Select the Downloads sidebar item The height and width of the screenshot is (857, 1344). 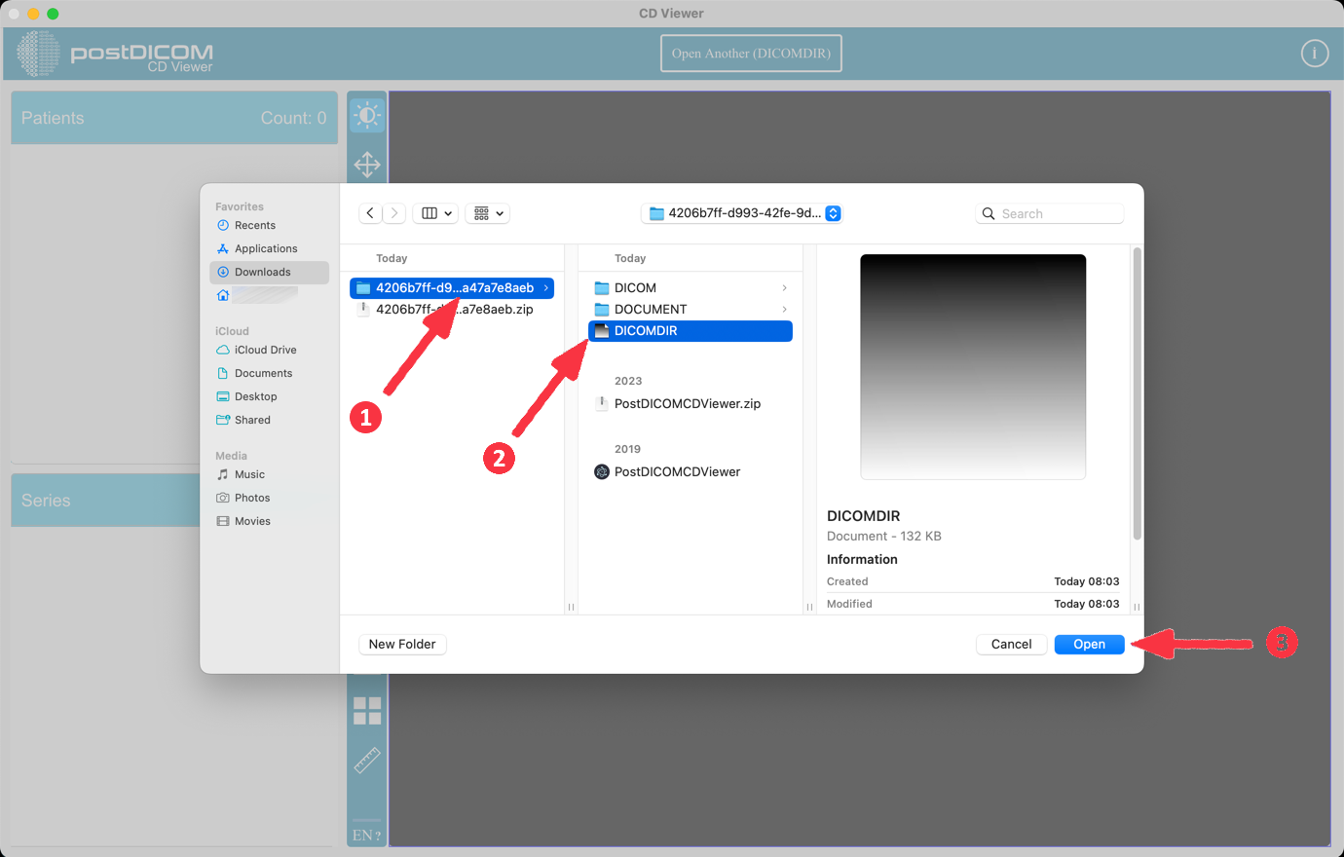coord(261,272)
